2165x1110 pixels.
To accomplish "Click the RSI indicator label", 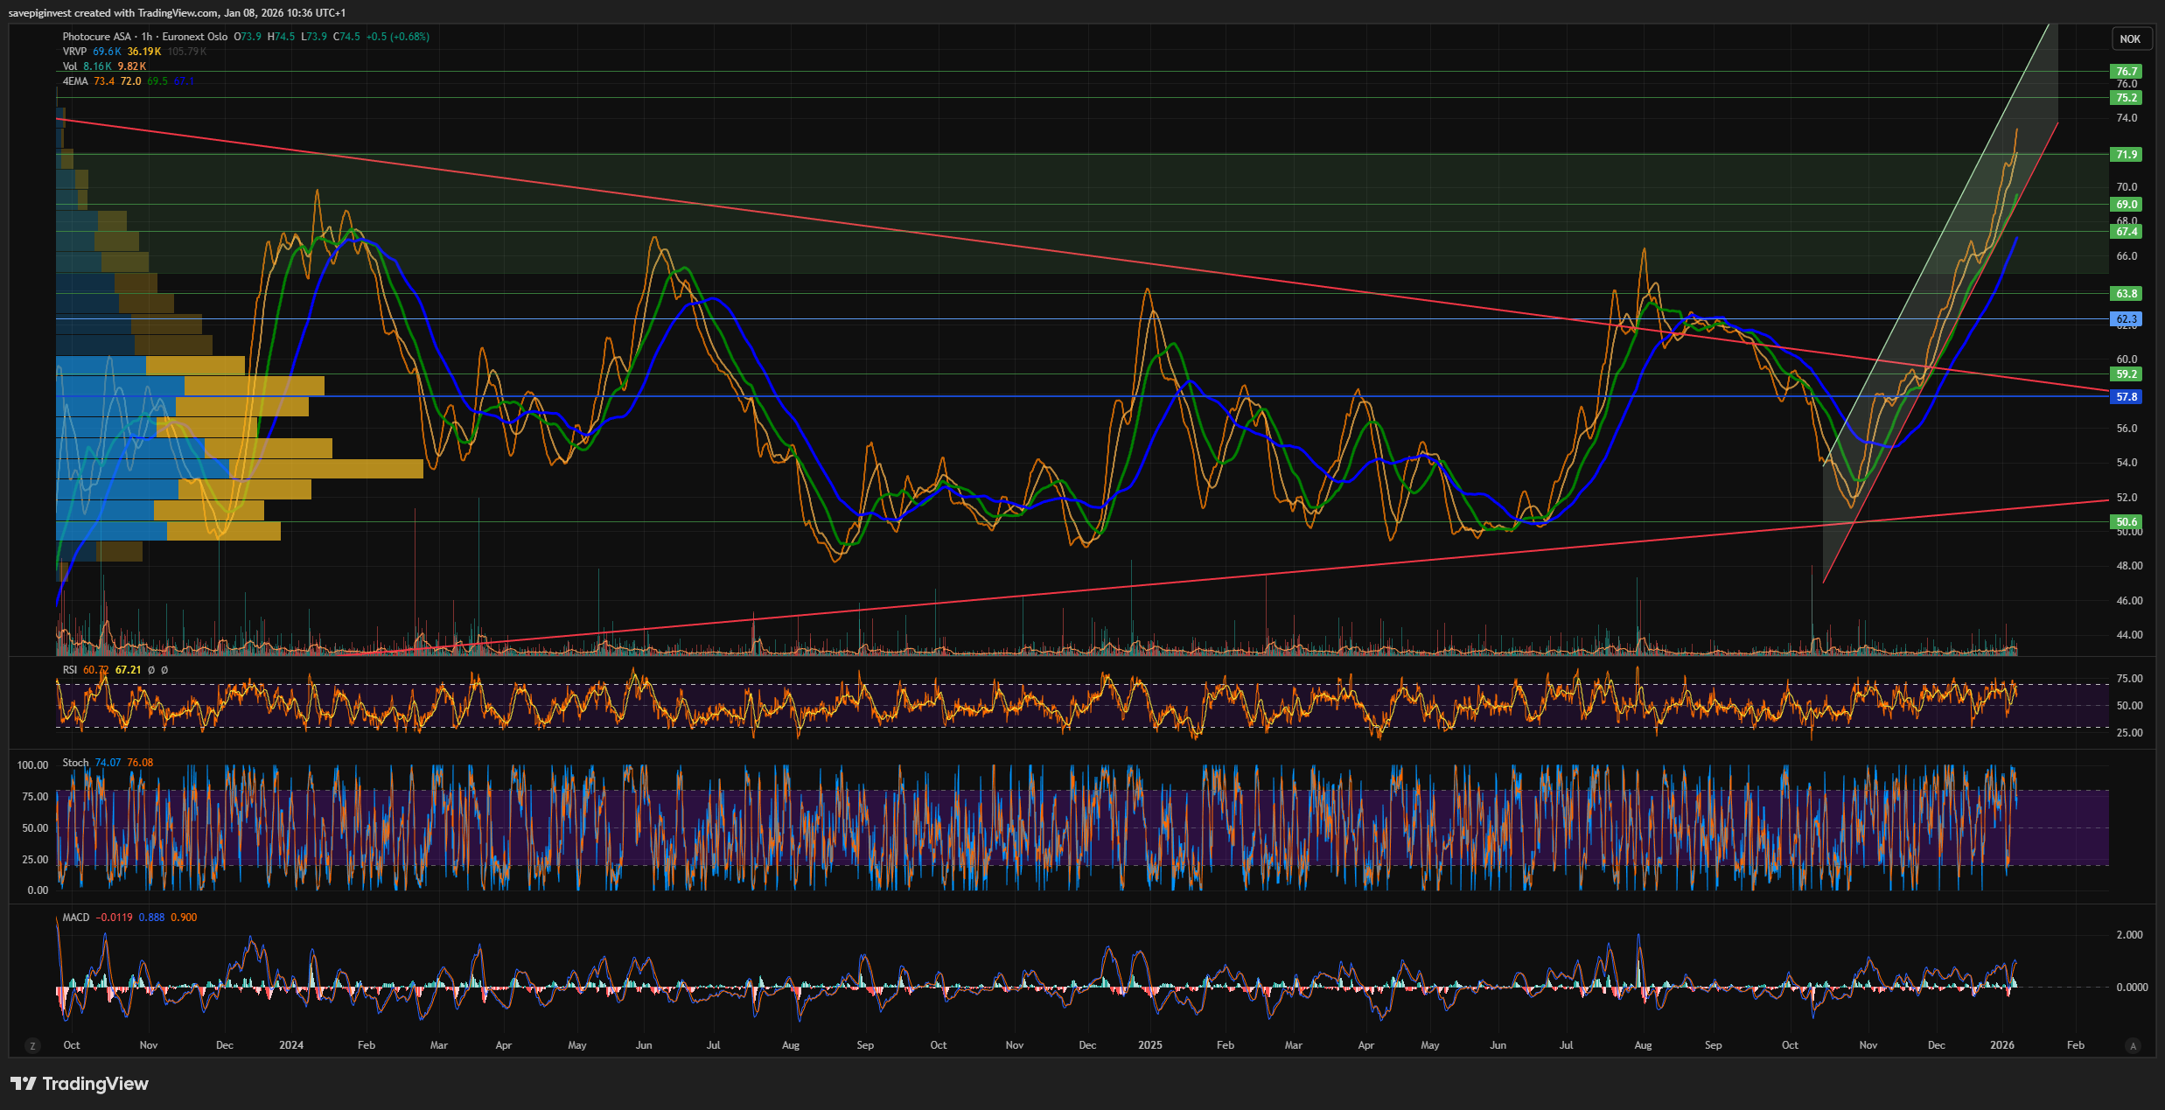I will (x=70, y=670).
